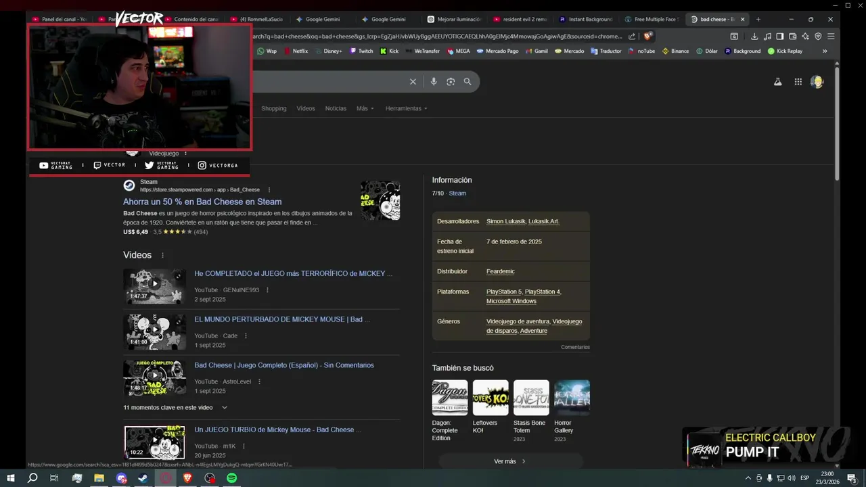Open the Google account avatar
The width and height of the screenshot is (866, 487).
tap(817, 82)
